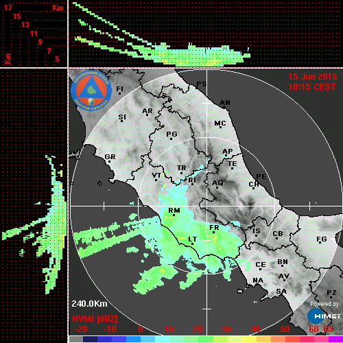Click the 'RM' city label on the map
This screenshot has width=343, height=343.
(x=174, y=210)
